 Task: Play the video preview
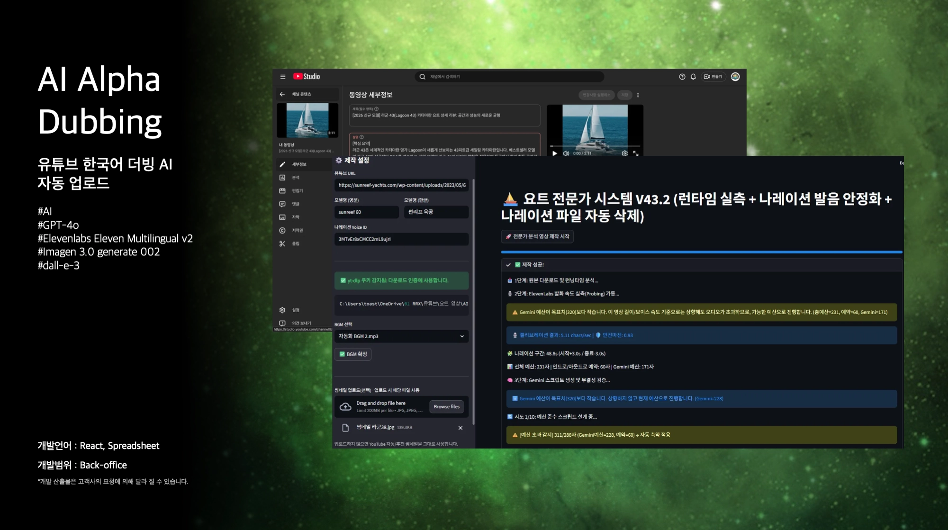pyautogui.click(x=555, y=153)
